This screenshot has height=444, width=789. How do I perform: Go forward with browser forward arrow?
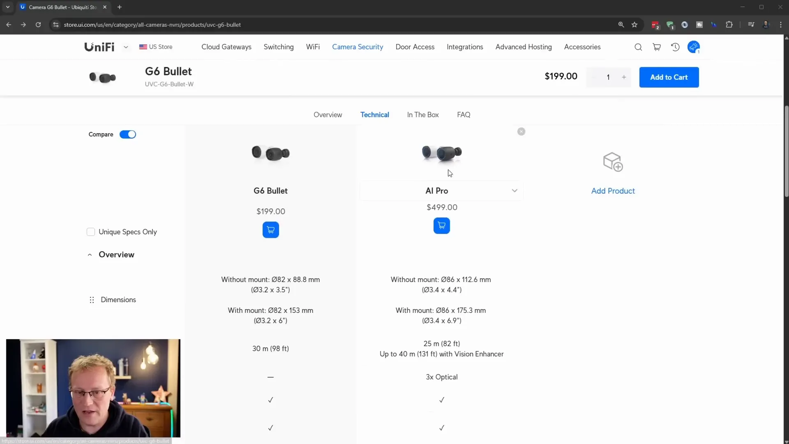pyautogui.click(x=23, y=25)
